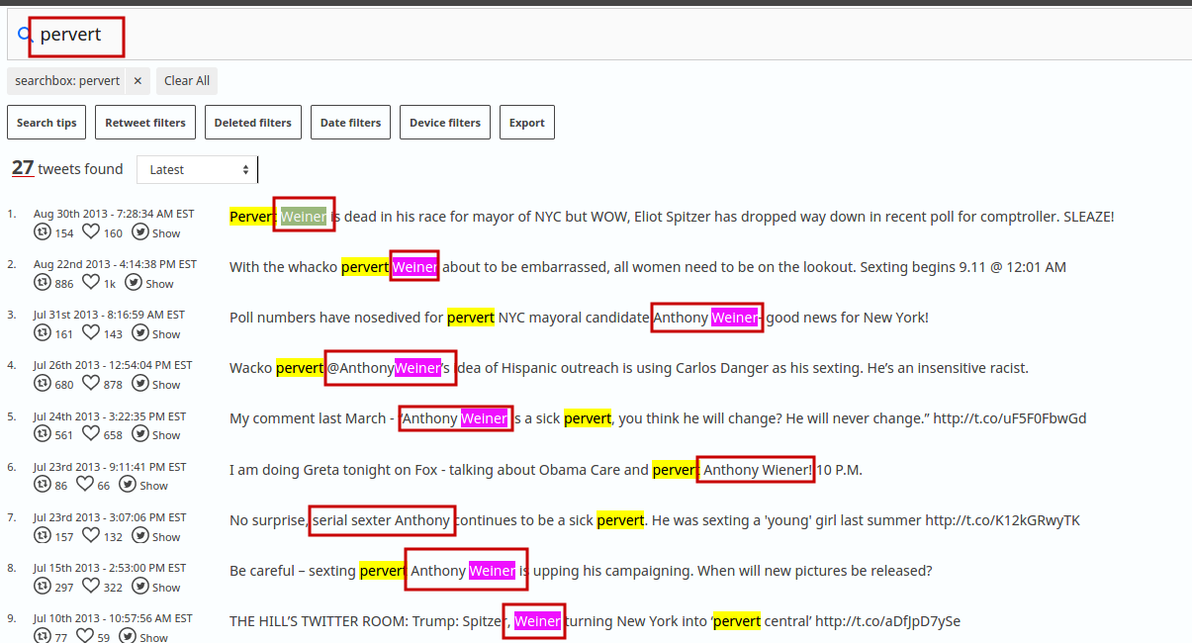Click retweet icon showing 680 on Jul 26th tweet
Image resolution: width=1192 pixels, height=643 pixels.
[43, 383]
